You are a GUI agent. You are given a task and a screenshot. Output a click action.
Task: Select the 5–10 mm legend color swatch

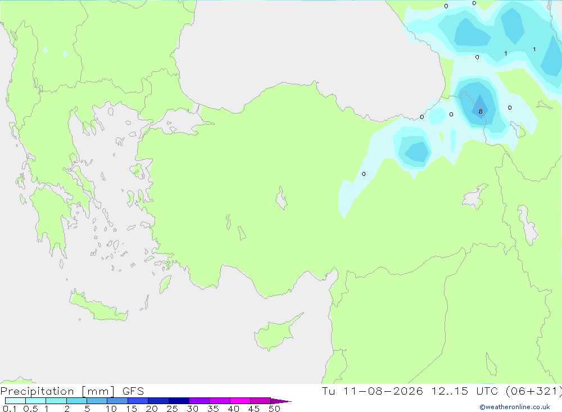[x=97, y=401]
